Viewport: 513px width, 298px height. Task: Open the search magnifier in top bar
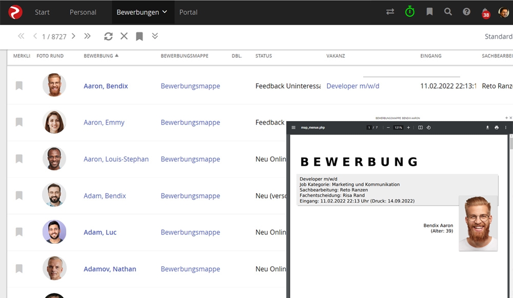[448, 12]
